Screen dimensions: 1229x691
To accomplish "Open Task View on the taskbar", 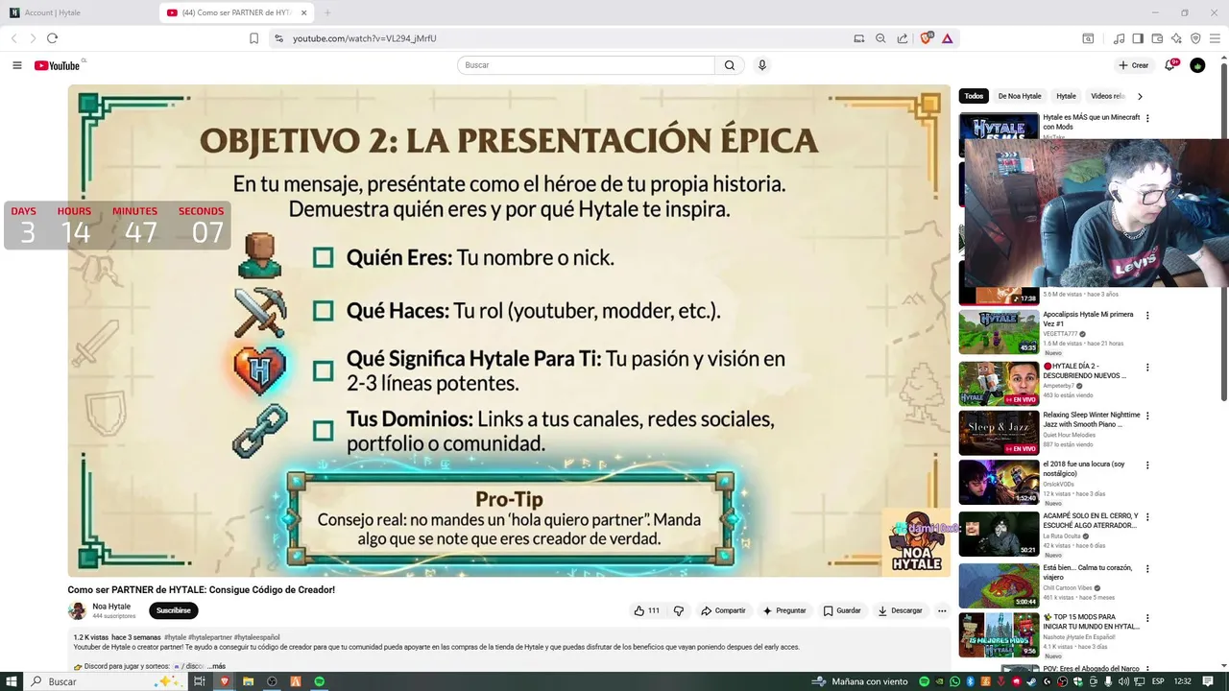I will 200,681.
